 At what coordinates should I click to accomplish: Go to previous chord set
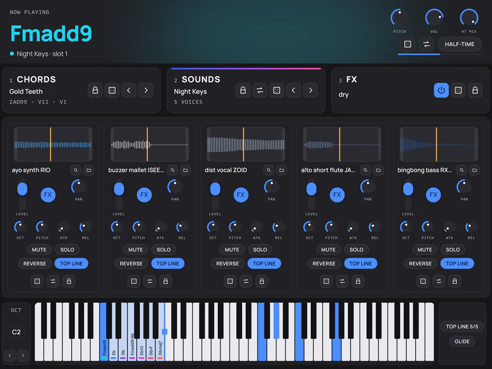(129, 90)
